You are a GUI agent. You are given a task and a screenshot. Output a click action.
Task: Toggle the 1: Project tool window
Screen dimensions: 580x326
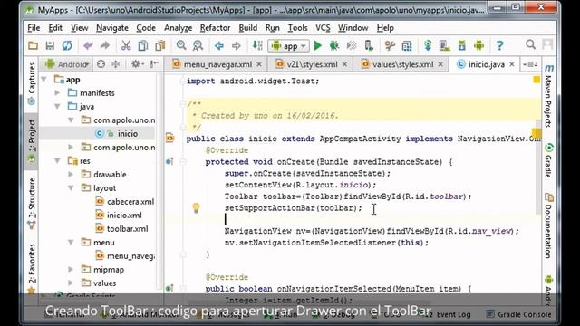click(32, 140)
